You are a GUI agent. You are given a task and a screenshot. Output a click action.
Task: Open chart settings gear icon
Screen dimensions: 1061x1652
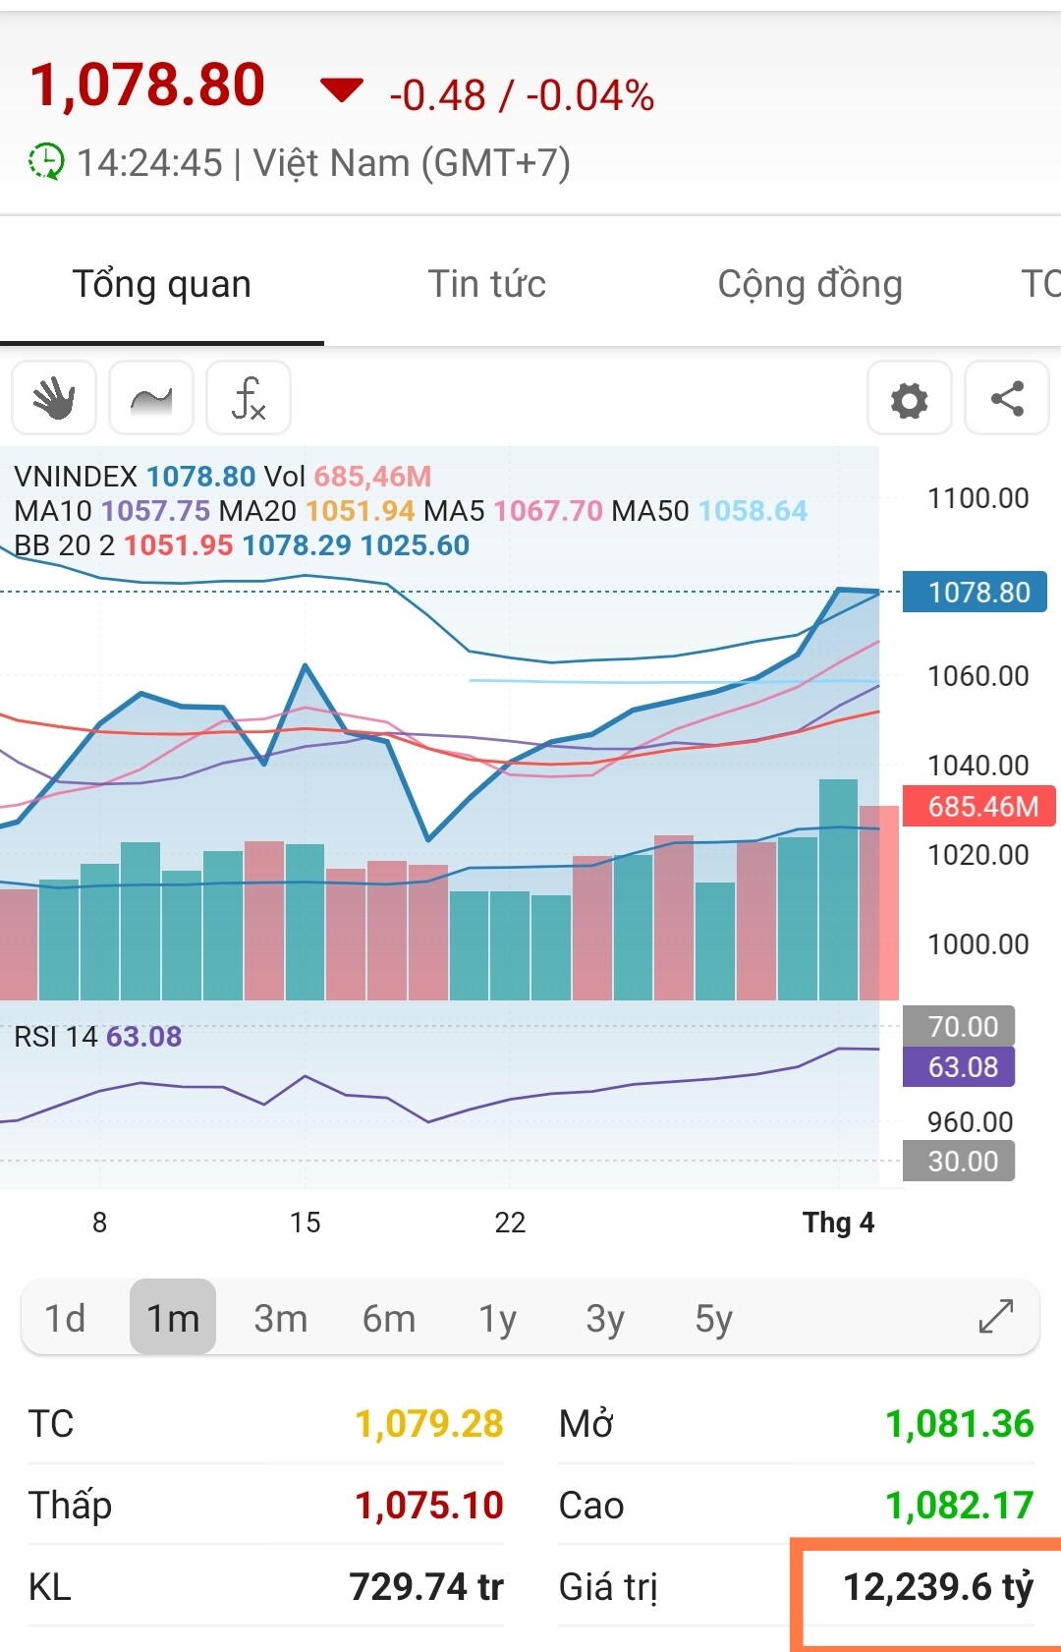coord(909,399)
